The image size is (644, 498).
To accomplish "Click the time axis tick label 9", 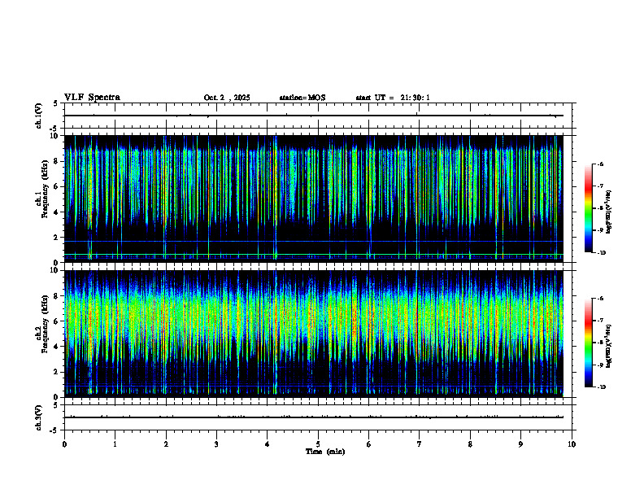I will (520, 444).
